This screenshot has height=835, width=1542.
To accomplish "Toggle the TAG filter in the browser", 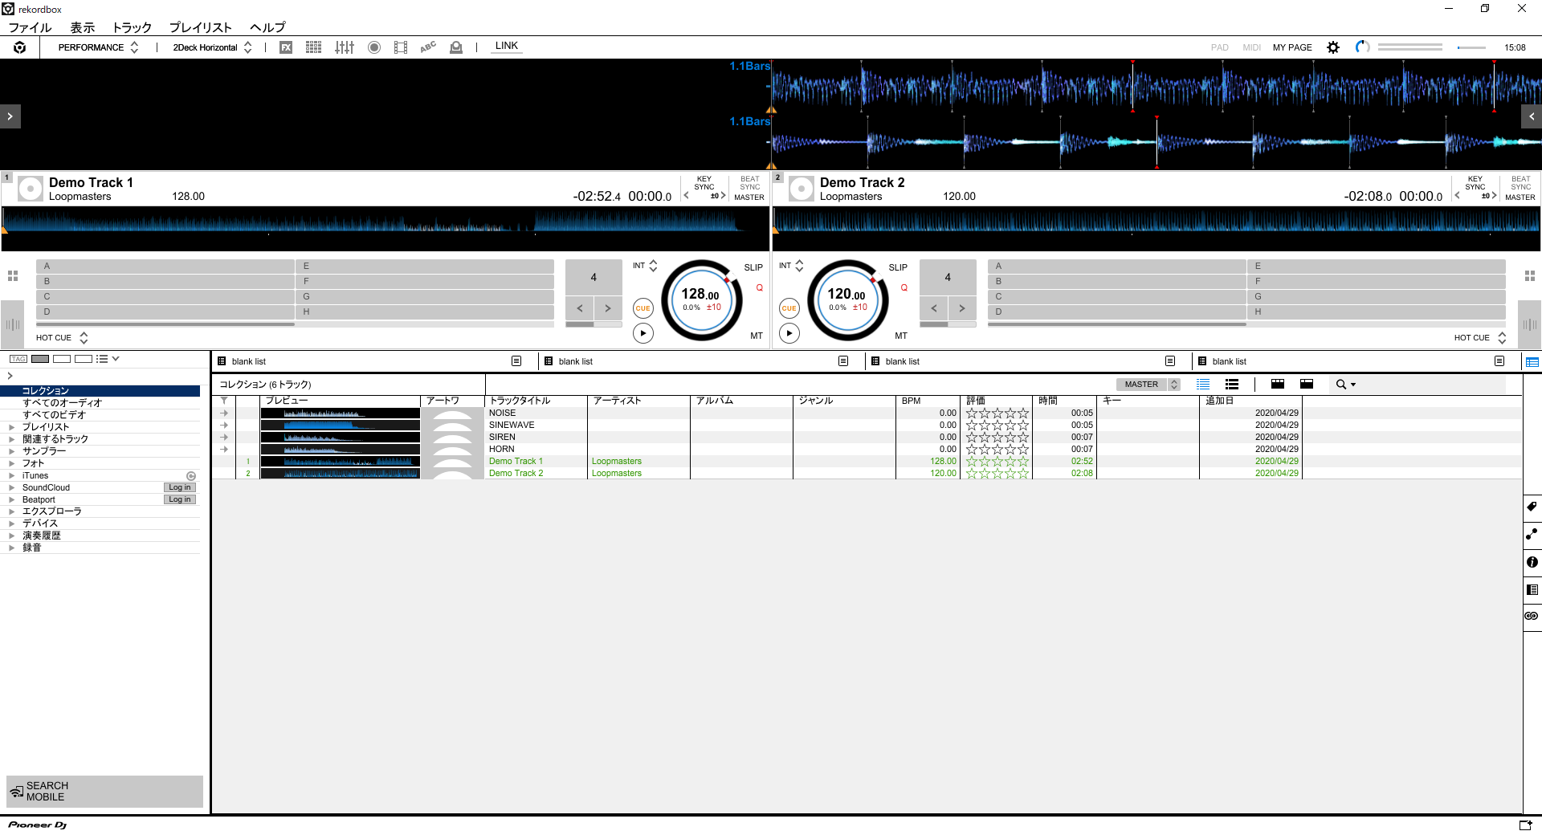I will (x=18, y=359).
